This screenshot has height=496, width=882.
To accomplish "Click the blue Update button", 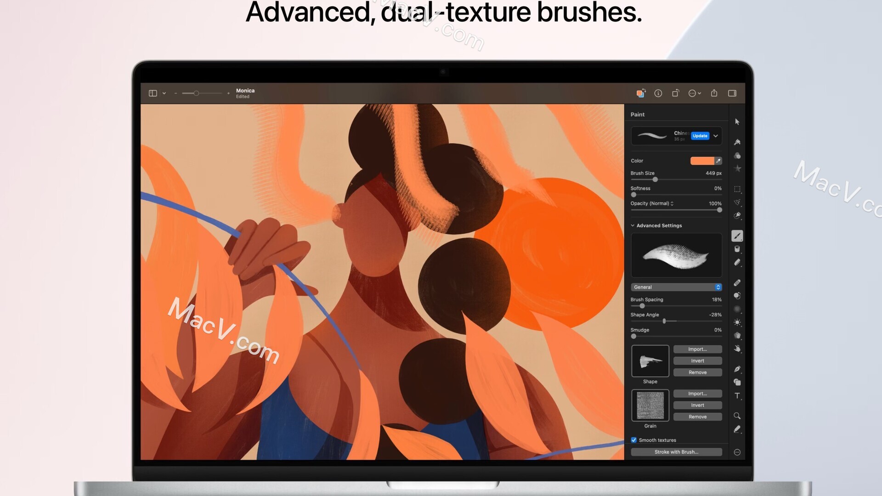I will pyautogui.click(x=700, y=136).
